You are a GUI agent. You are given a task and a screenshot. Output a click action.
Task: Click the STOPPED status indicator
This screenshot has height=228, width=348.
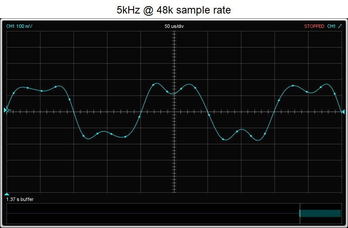pos(314,26)
